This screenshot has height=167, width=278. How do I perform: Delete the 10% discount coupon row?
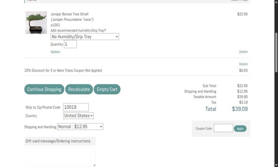pos(243,64)
